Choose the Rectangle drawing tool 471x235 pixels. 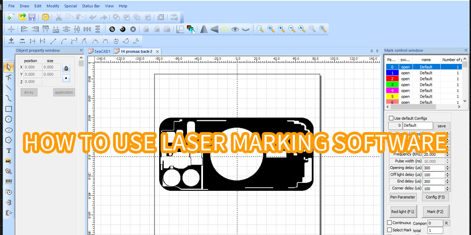[8, 109]
